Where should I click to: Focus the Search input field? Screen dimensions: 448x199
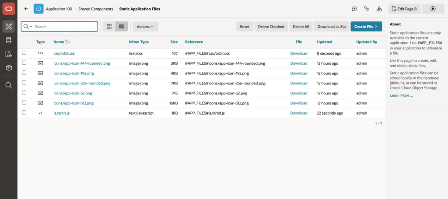[x=65, y=27]
